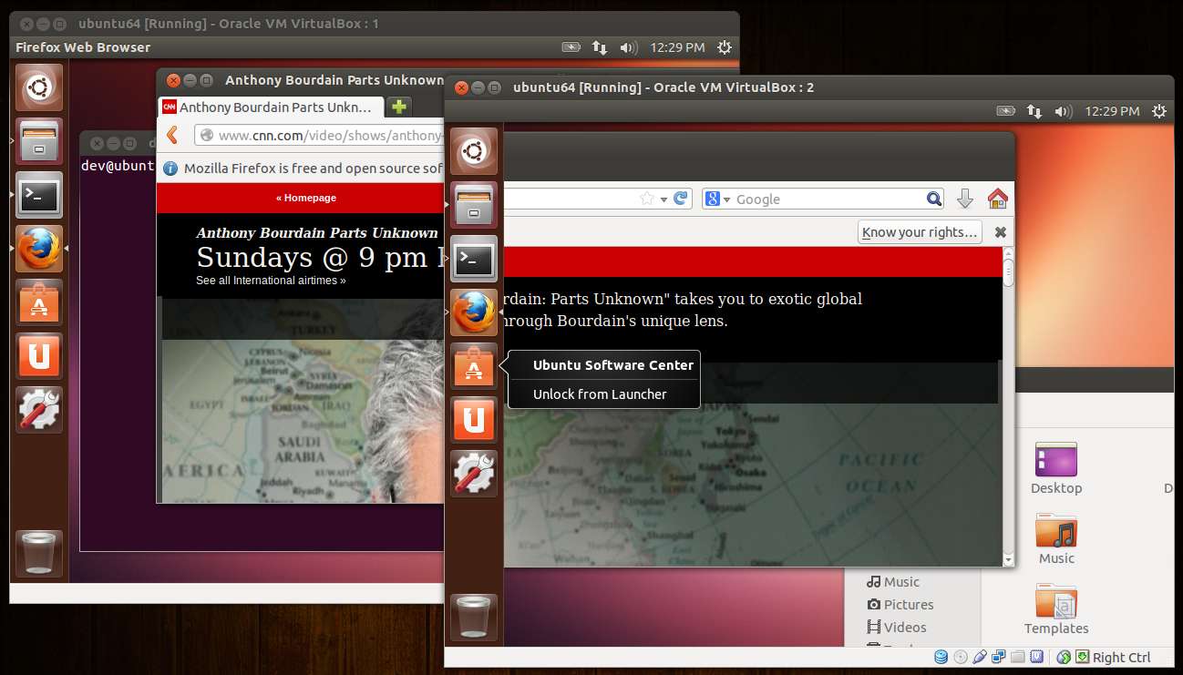
Task: Click search magnifier in Google search box
Action: 934,199
